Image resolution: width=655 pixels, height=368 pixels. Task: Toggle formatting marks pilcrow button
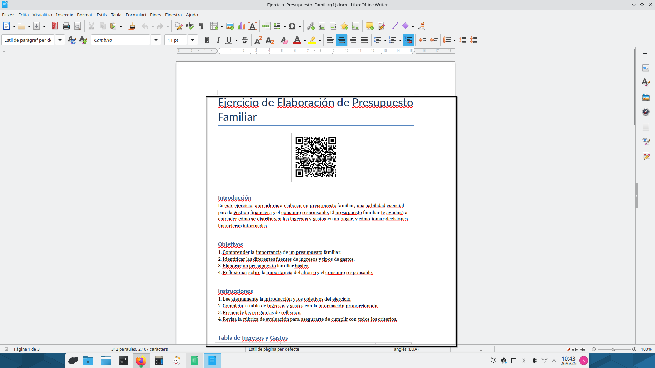coord(201,26)
